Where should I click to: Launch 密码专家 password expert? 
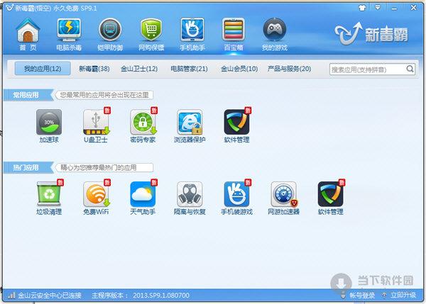(x=143, y=126)
